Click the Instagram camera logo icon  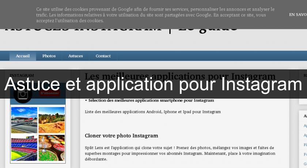pyautogui.click(x=23, y=94)
